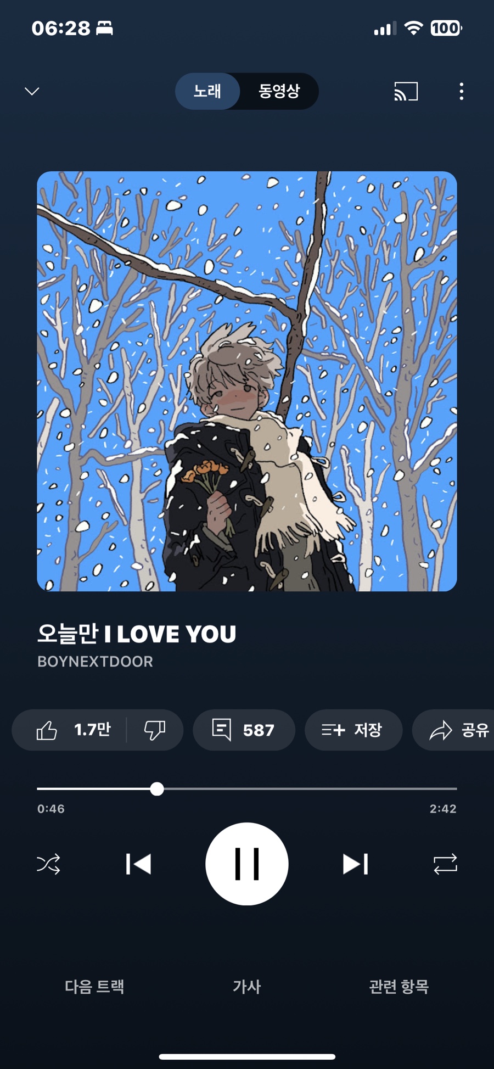Expand the 관련 항목 related tab

(399, 987)
